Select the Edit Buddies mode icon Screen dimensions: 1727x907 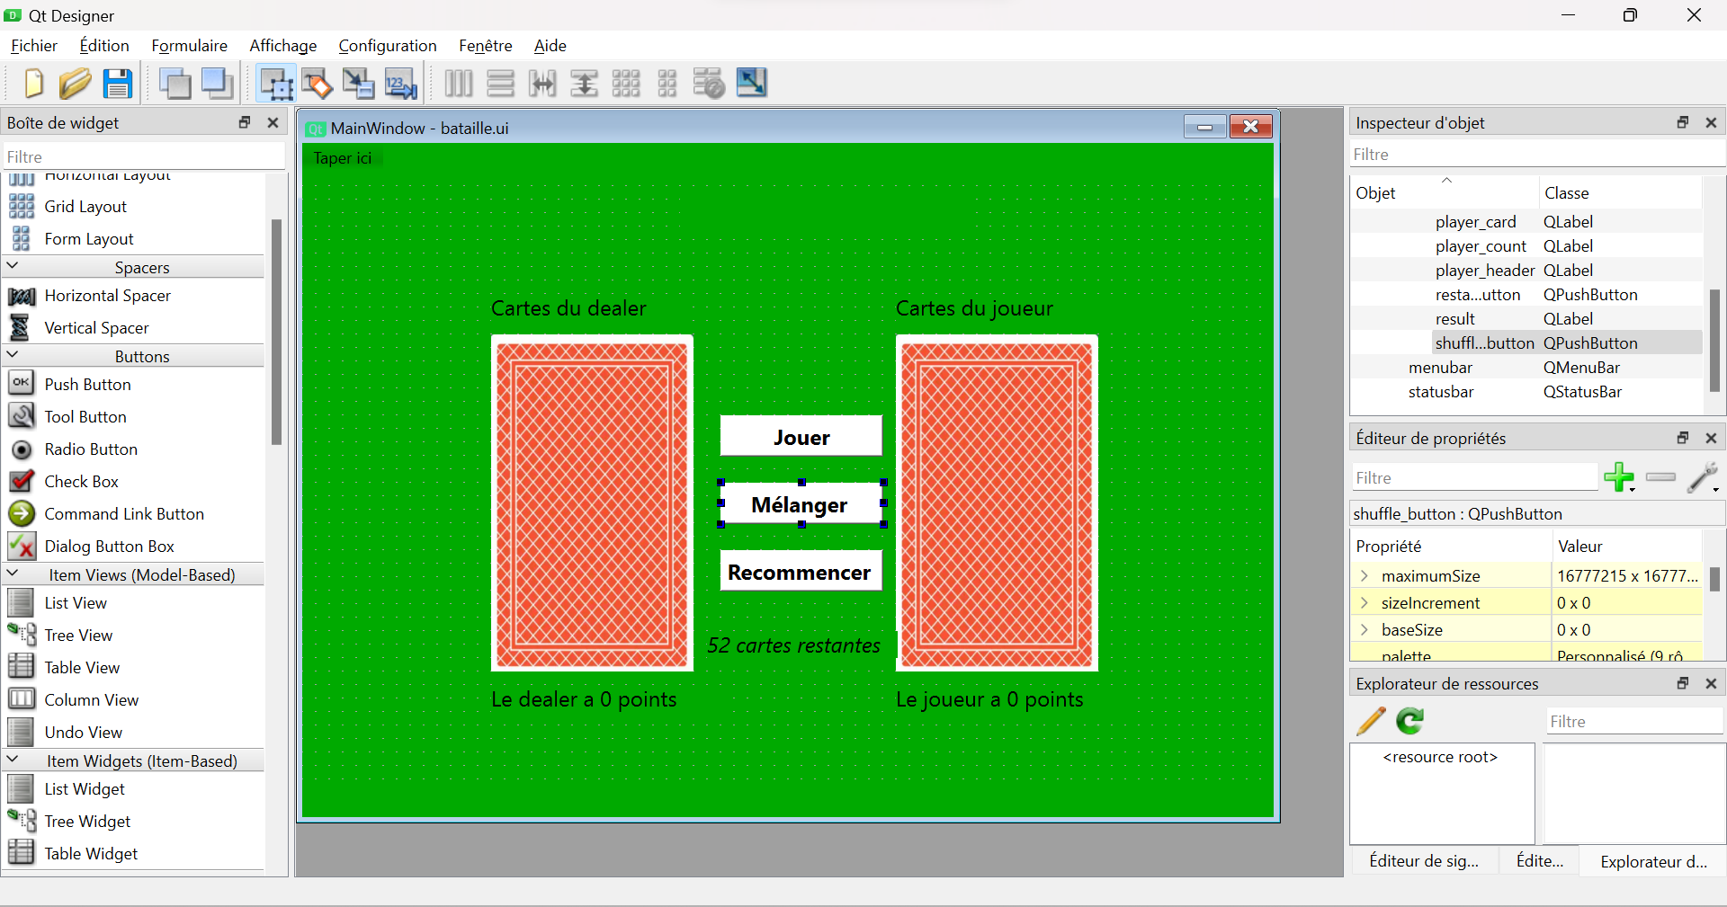click(x=359, y=84)
